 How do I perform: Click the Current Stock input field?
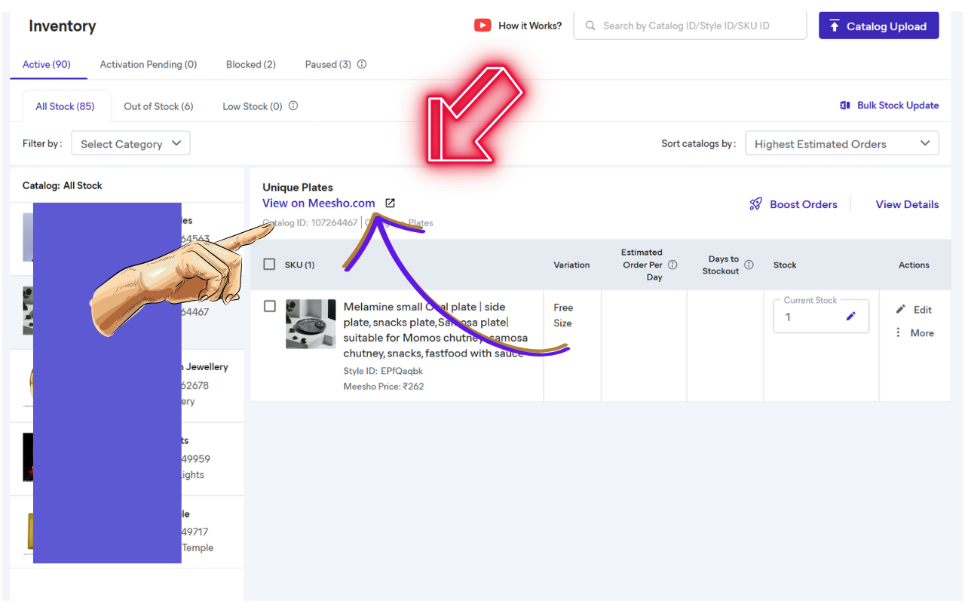point(821,317)
